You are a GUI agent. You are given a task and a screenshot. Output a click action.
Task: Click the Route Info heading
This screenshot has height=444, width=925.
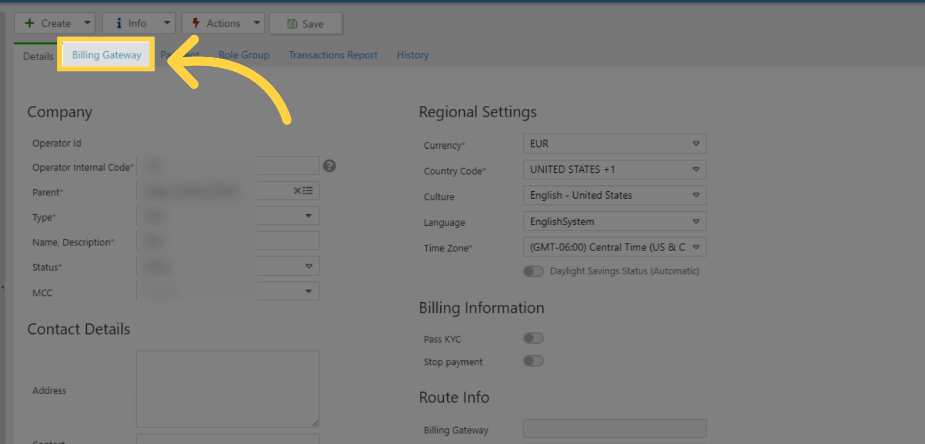tap(454, 397)
